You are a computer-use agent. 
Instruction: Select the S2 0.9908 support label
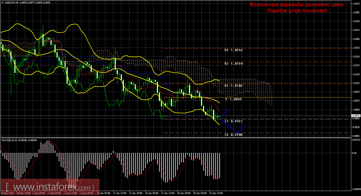click(233, 135)
